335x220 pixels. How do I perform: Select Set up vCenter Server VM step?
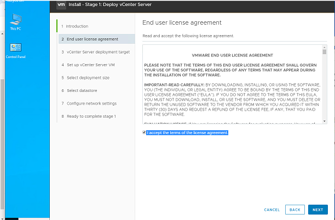click(x=91, y=65)
